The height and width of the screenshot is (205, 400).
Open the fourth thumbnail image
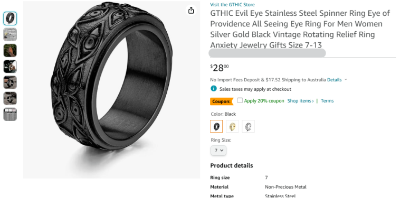tap(10, 67)
